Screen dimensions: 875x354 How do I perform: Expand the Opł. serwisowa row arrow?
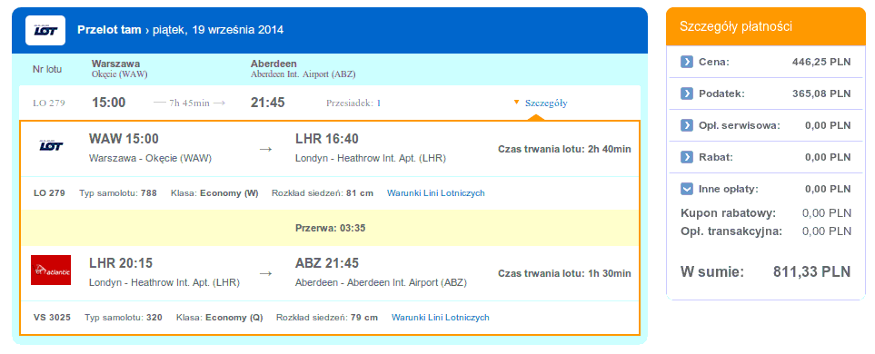(x=686, y=125)
